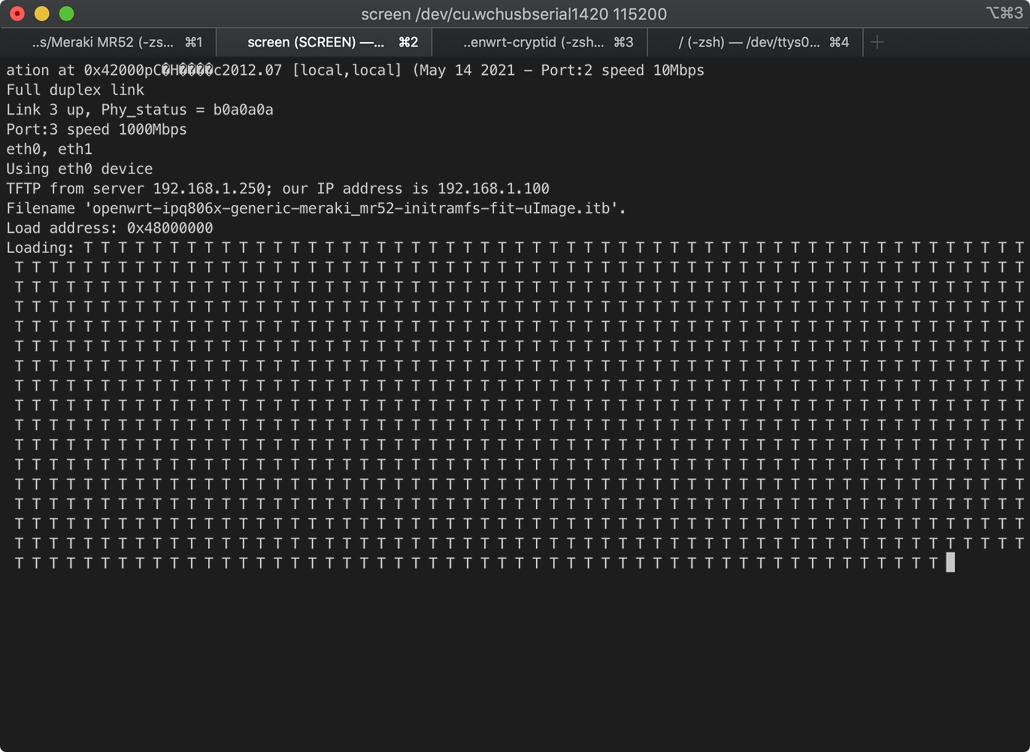The width and height of the screenshot is (1030, 752).
Task: Click the window title showing cu.wchusbserial1420
Action: coord(513,14)
